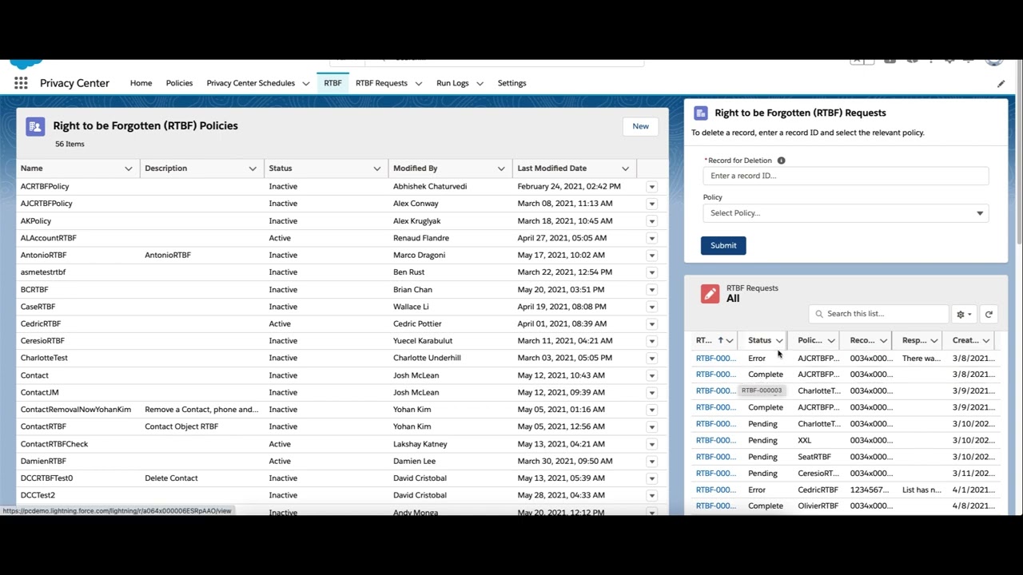This screenshot has width=1023, height=575.
Task: Click the pencil edit page icon
Action: tap(1001, 83)
